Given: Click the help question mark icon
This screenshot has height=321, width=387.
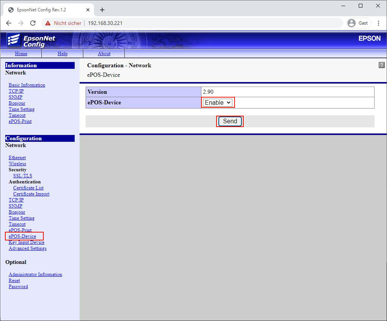Looking at the screenshot, I should click(381, 65).
